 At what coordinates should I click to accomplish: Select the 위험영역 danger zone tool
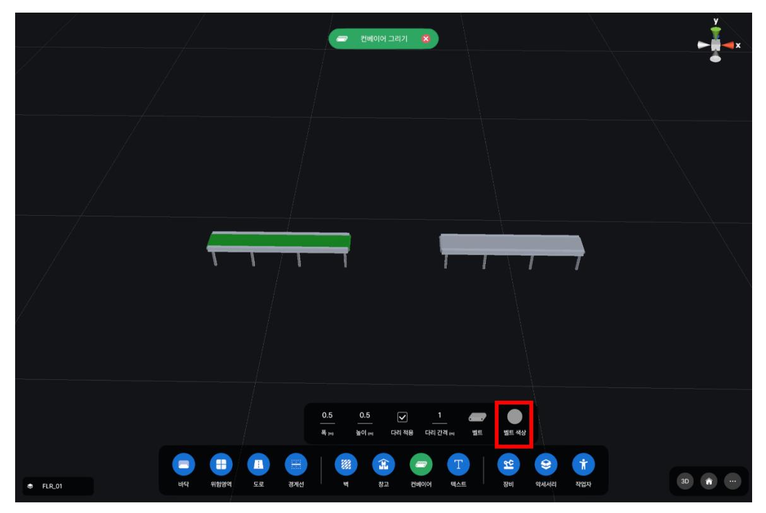221,465
